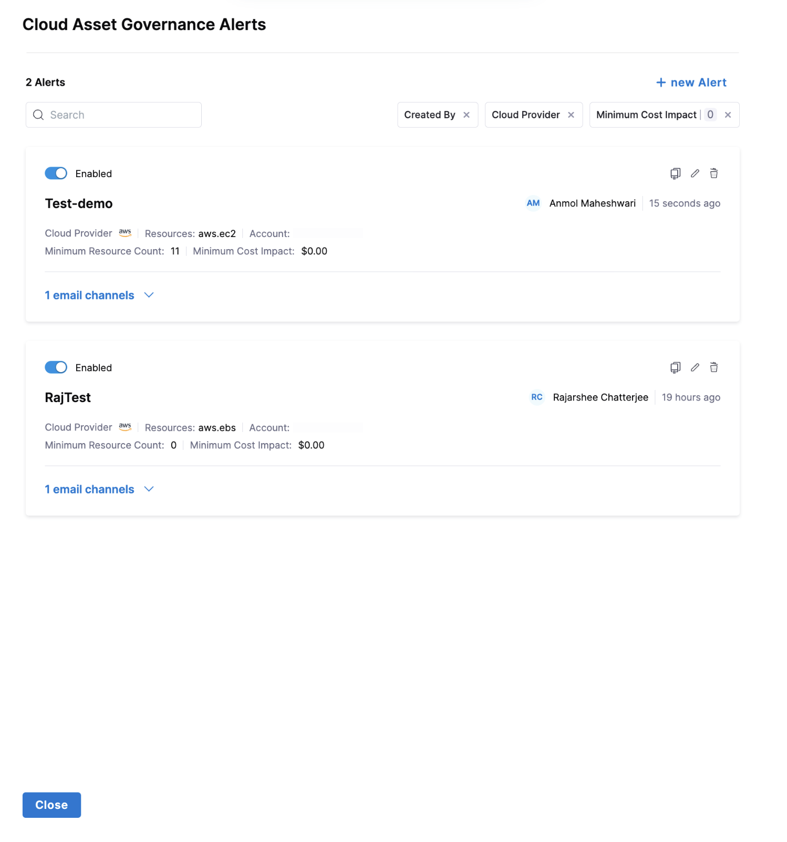Open the Minimum Cost Impact filter
The width and height of the screenshot is (787, 842).
[646, 115]
